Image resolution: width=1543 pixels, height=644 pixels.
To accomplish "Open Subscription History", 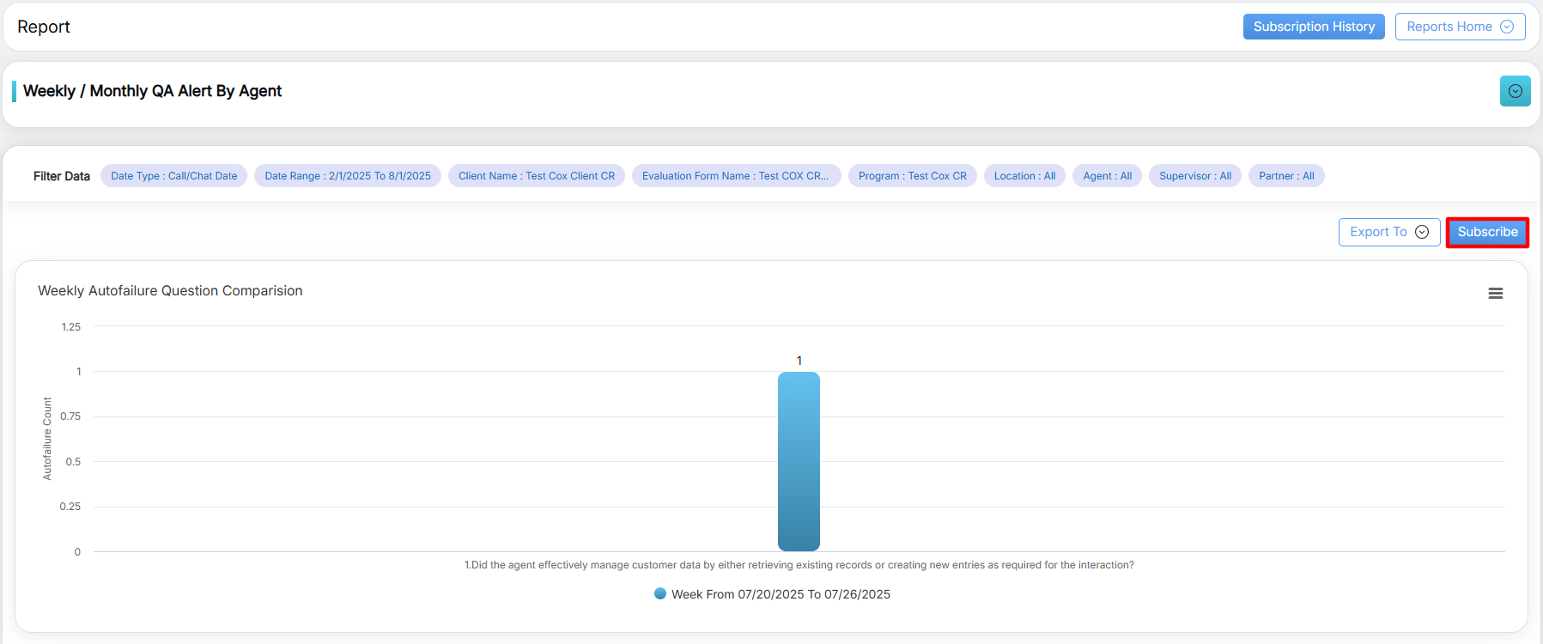I will pos(1313,27).
